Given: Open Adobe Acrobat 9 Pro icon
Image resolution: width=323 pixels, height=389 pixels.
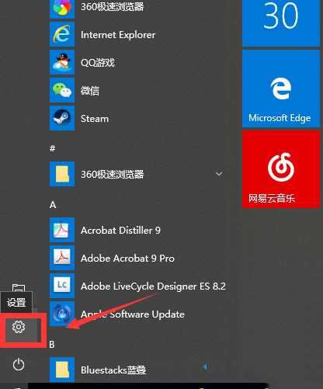Looking at the screenshot, I should click(62, 258).
